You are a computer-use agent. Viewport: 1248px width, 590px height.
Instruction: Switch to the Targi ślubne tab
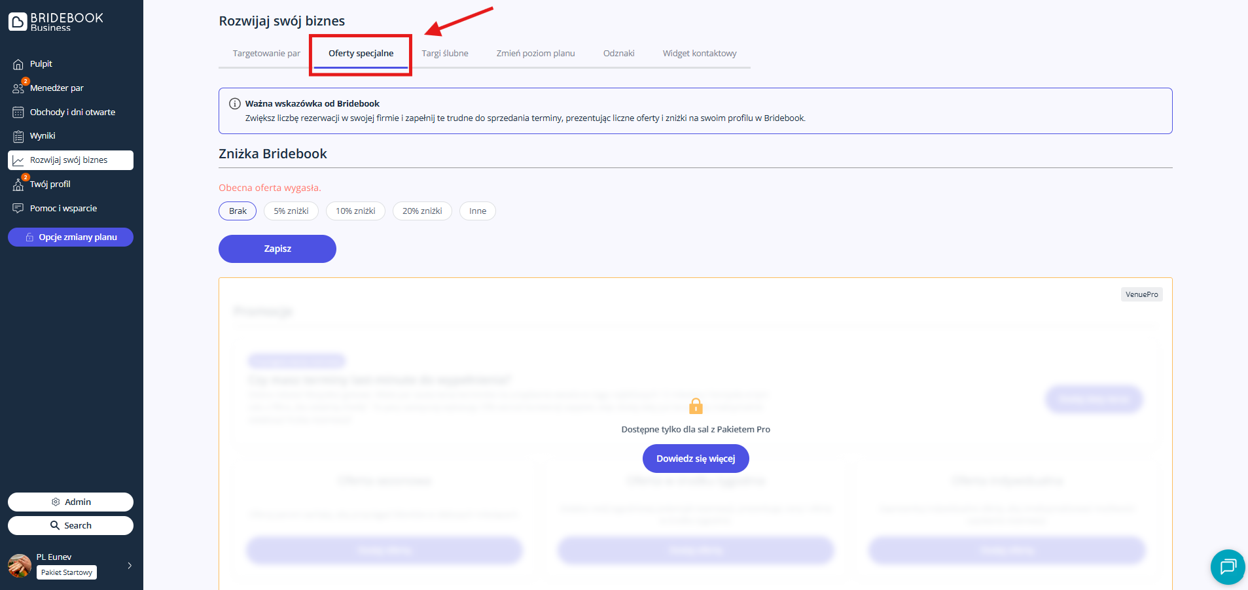[x=445, y=54]
